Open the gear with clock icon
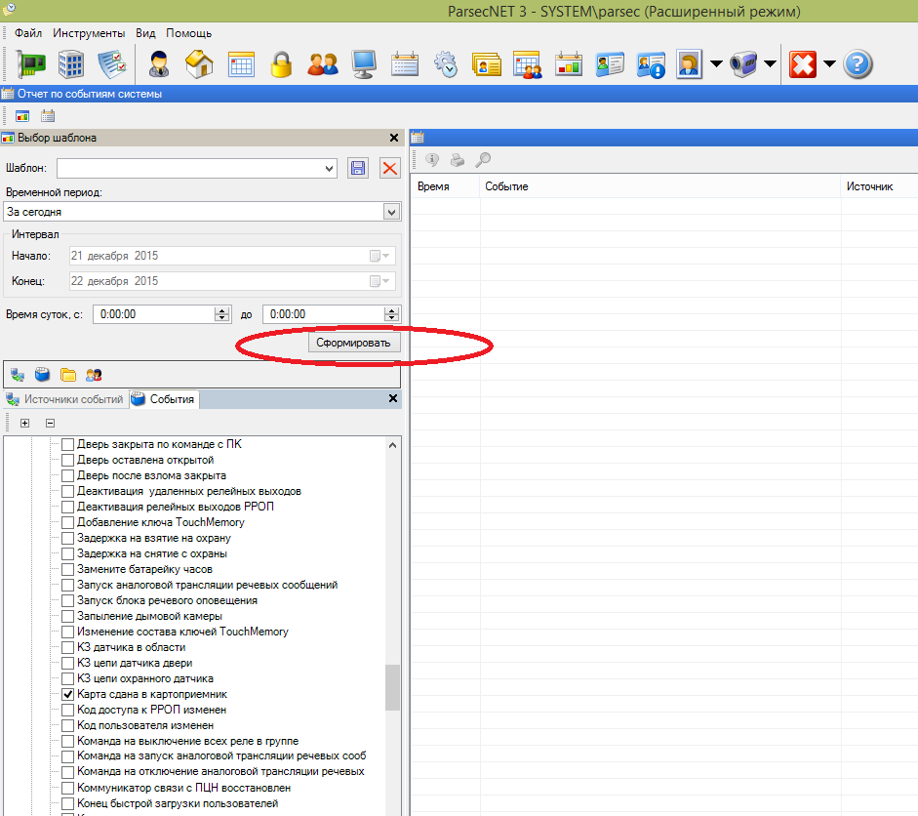Screen dimensions: 918x816 pyautogui.click(x=446, y=63)
